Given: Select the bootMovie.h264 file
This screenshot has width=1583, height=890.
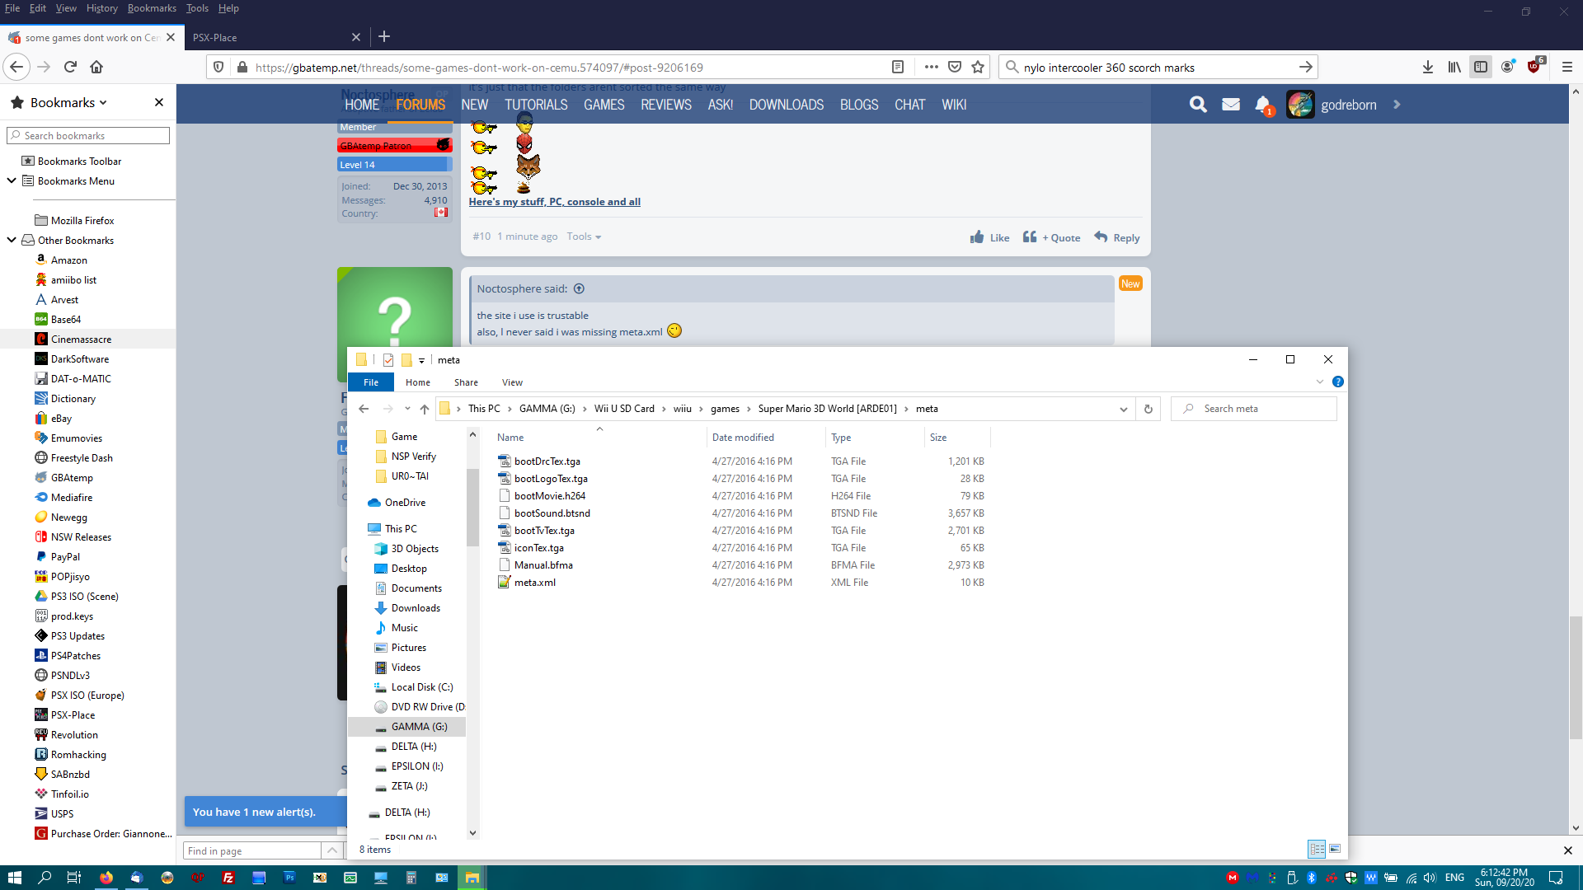Looking at the screenshot, I should [550, 496].
